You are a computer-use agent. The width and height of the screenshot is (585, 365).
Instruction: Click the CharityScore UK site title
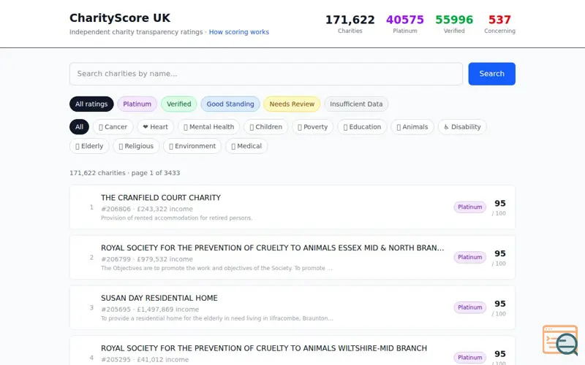pyautogui.click(x=120, y=18)
